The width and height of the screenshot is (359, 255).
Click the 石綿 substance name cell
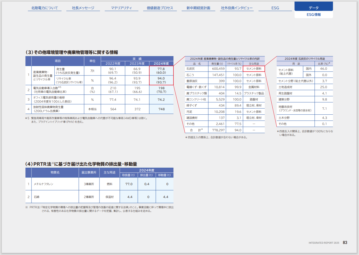[36, 197]
